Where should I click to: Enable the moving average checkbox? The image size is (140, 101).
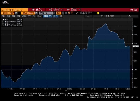(x=66, y=13)
